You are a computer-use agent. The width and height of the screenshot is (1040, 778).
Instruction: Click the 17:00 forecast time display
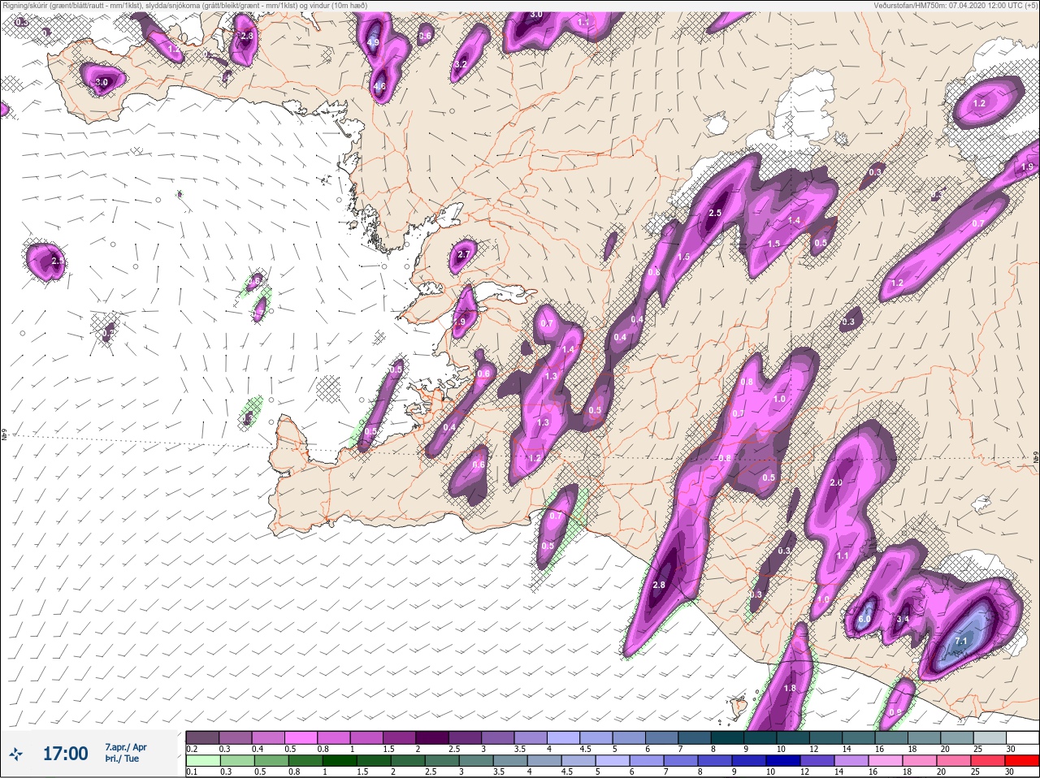coord(65,754)
